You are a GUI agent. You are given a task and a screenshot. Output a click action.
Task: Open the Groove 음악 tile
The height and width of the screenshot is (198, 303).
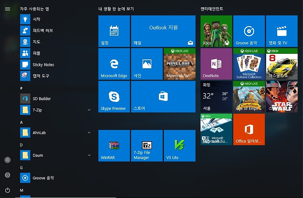click(249, 31)
